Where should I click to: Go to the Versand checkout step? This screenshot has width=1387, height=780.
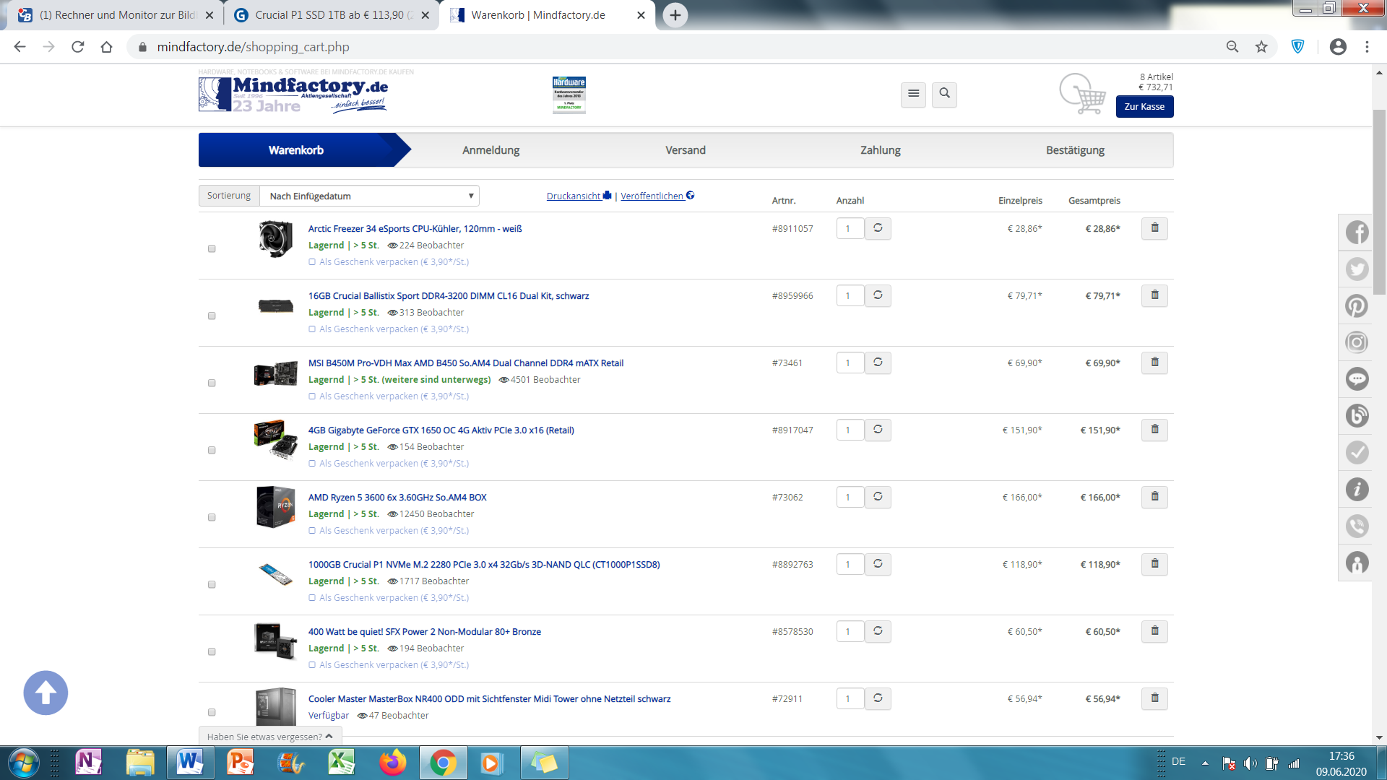coord(686,150)
